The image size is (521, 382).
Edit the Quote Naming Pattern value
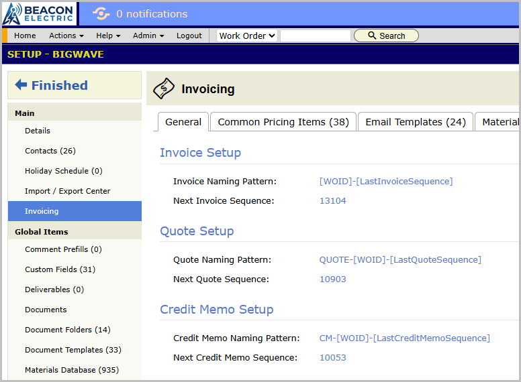(400, 259)
